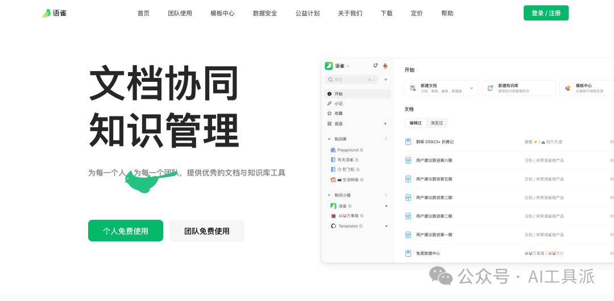The width and height of the screenshot is (614, 301).
Task: Open the 生活映画 knowledge base icon
Action: 333,179
